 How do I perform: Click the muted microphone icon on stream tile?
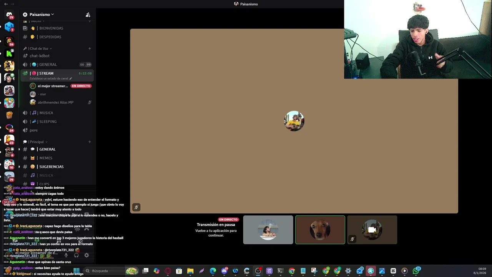tap(136, 207)
